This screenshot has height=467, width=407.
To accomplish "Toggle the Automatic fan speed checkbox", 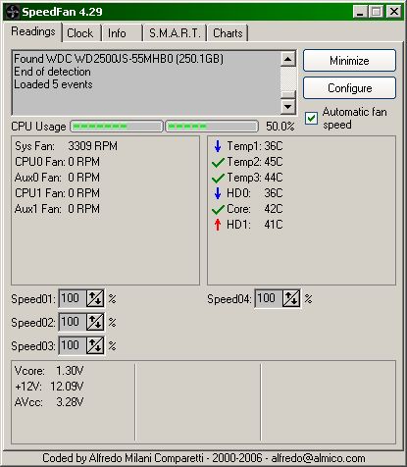I will (x=311, y=118).
